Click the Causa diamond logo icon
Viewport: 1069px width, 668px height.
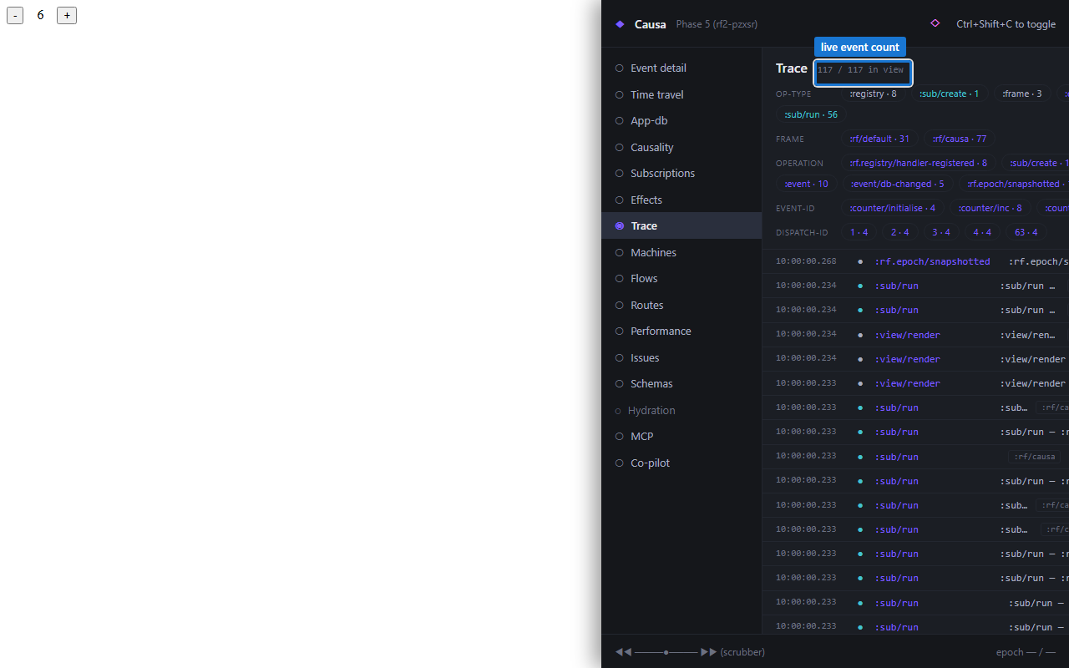coord(620,24)
